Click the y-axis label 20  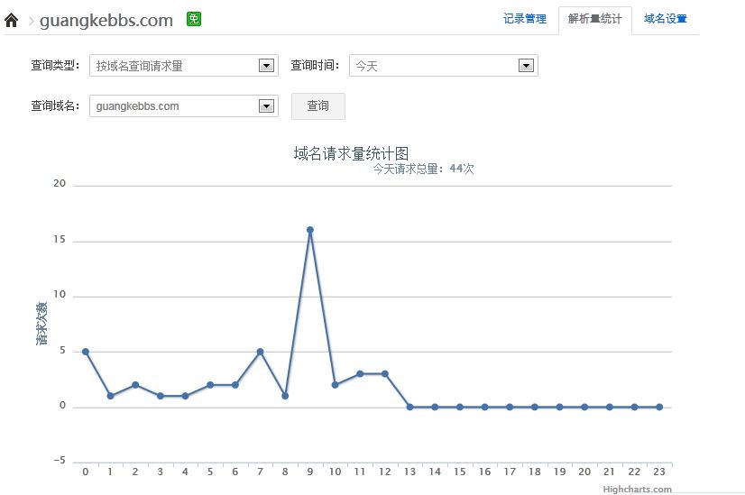(60, 183)
